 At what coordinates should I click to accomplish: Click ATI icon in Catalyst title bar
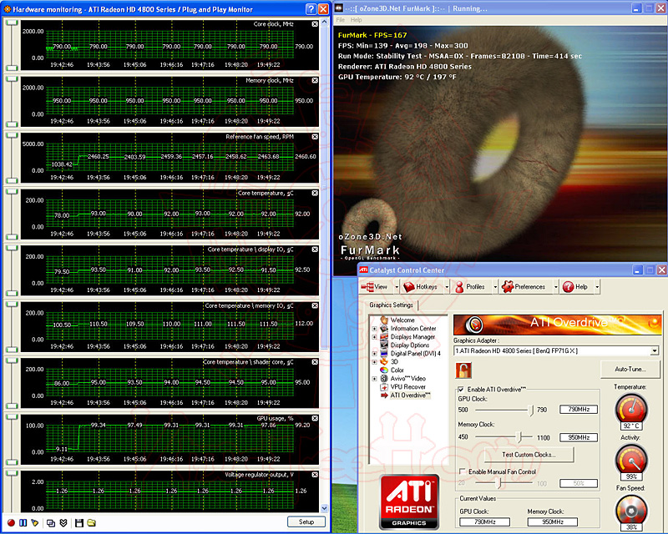tap(363, 270)
